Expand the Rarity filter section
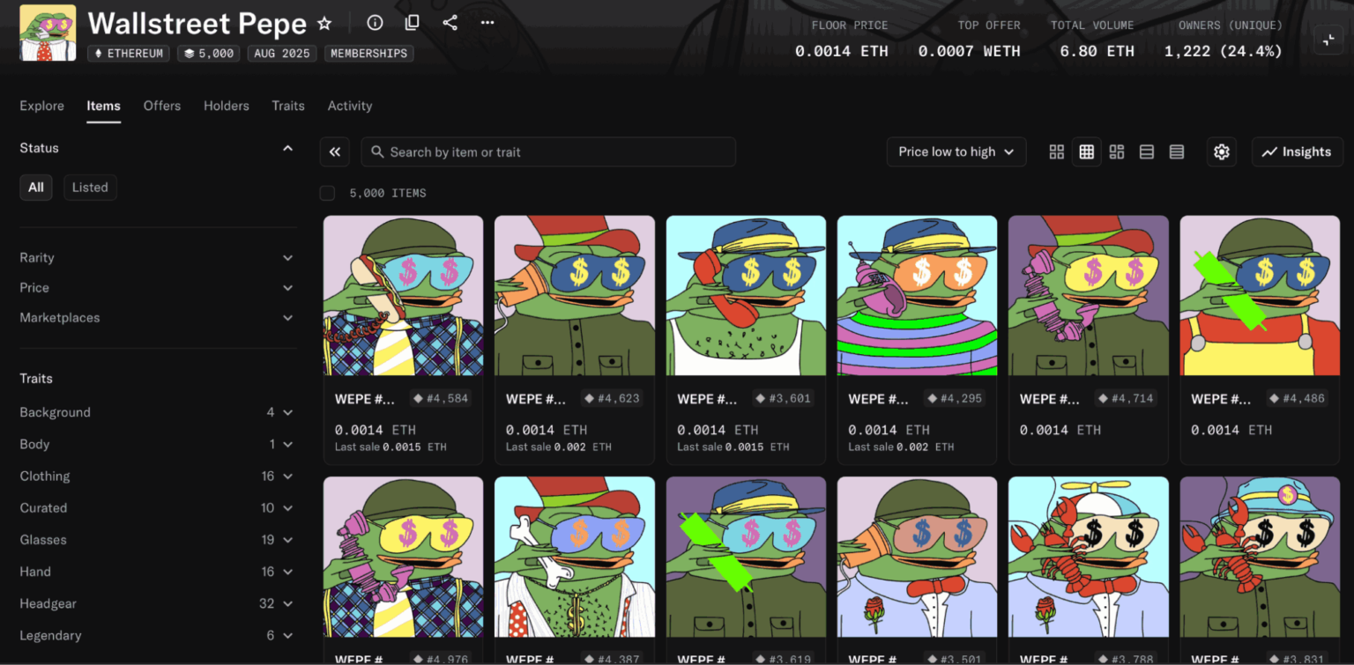This screenshot has width=1354, height=665. click(x=156, y=258)
